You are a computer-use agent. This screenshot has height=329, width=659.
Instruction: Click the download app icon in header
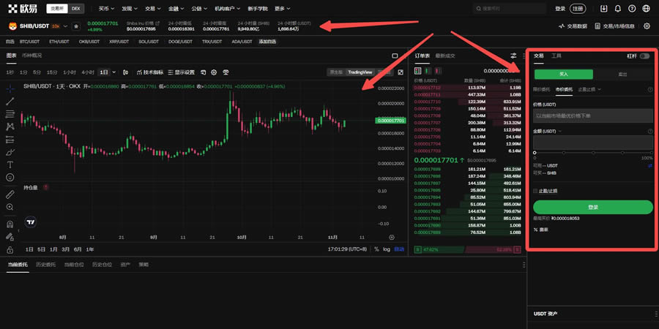tap(604, 9)
